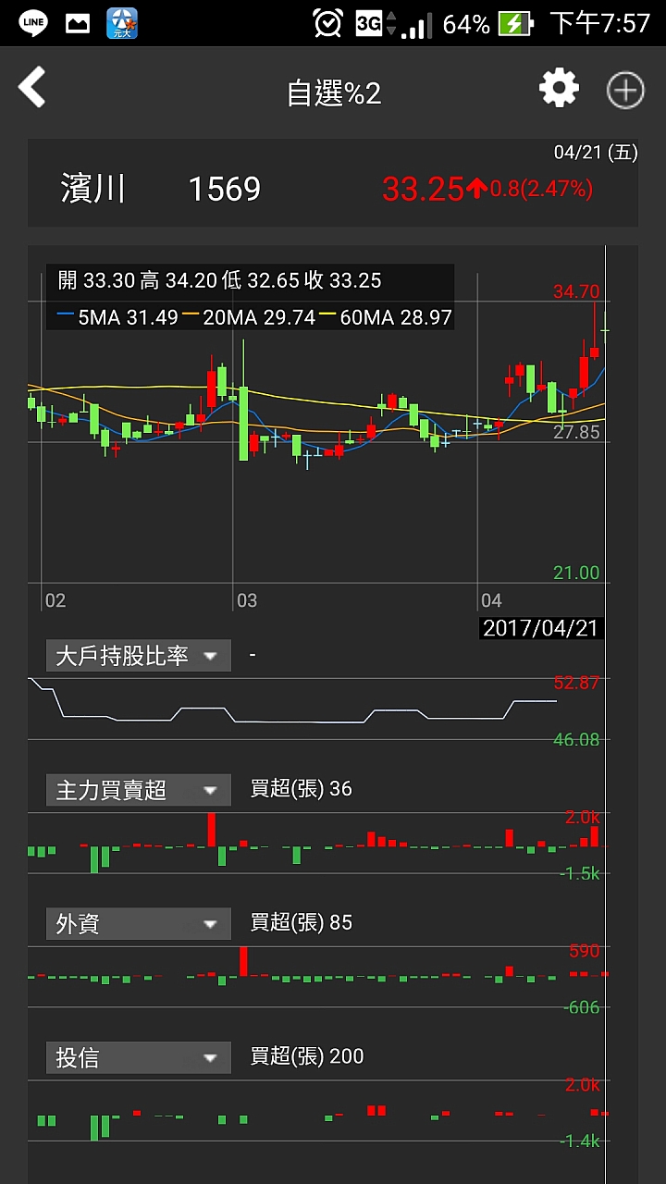The image size is (666, 1184).
Task: Tap the 外資 買超(張) 85 value
Action: [302, 922]
